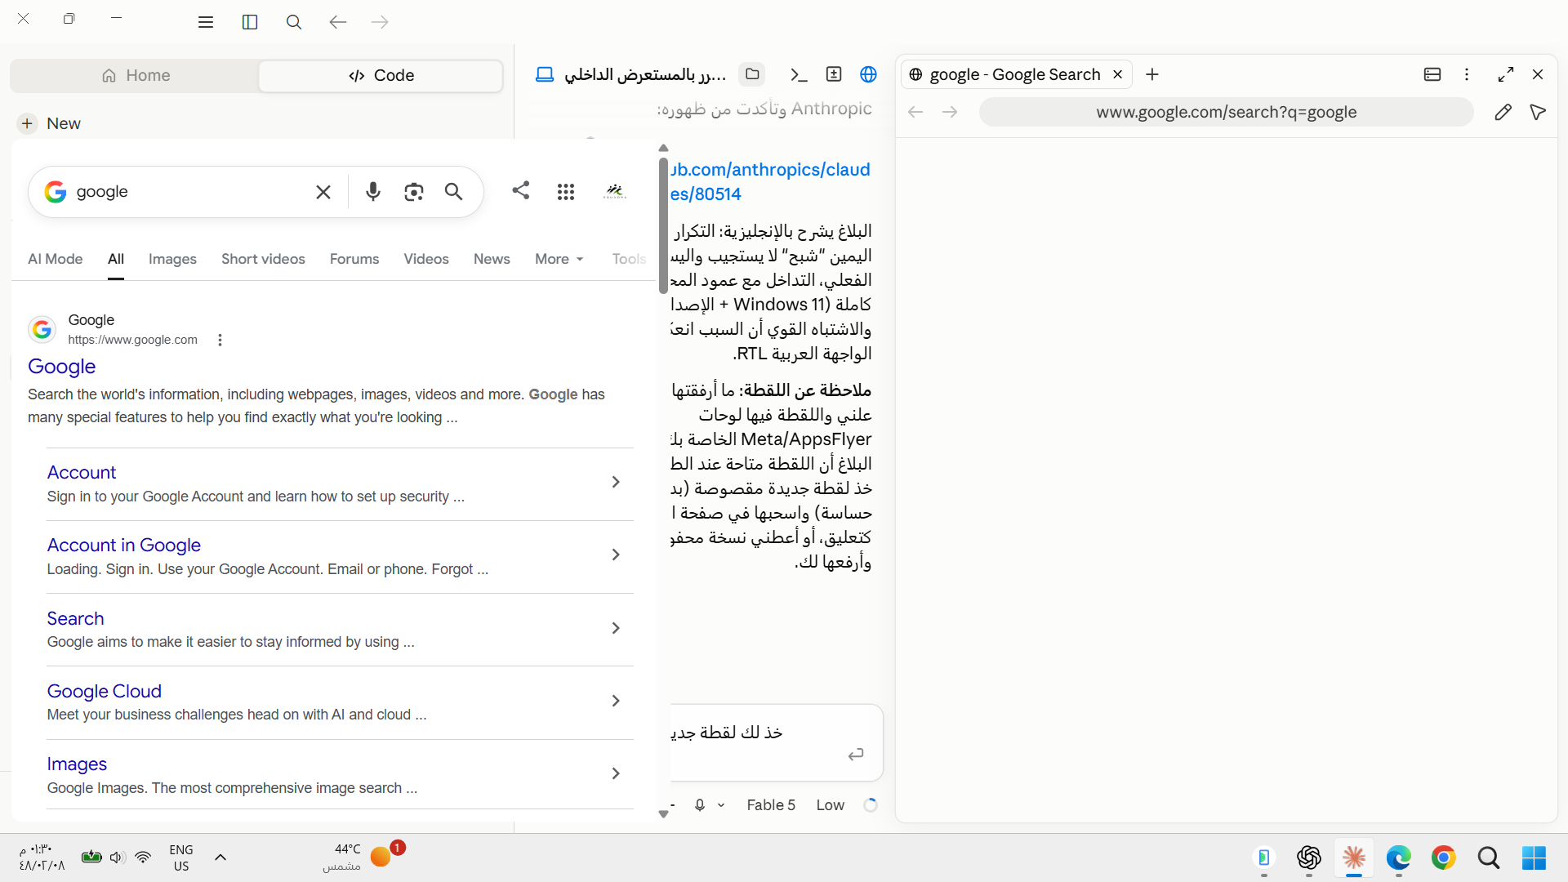Open the Search sitelink

[75, 618]
